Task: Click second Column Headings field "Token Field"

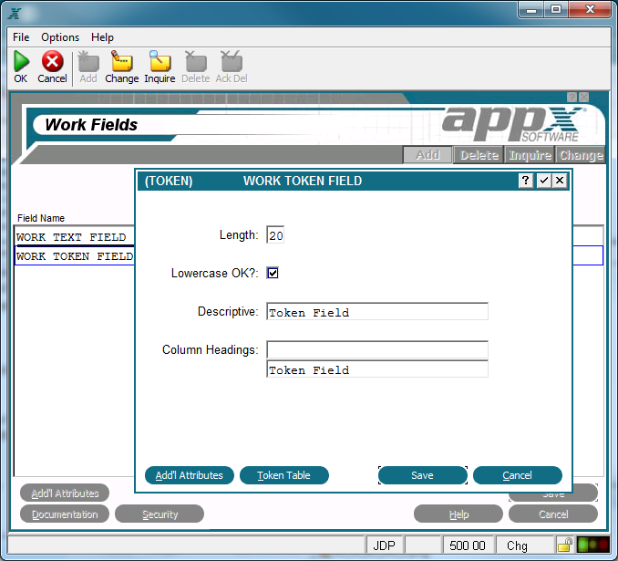Action: coord(377,369)
